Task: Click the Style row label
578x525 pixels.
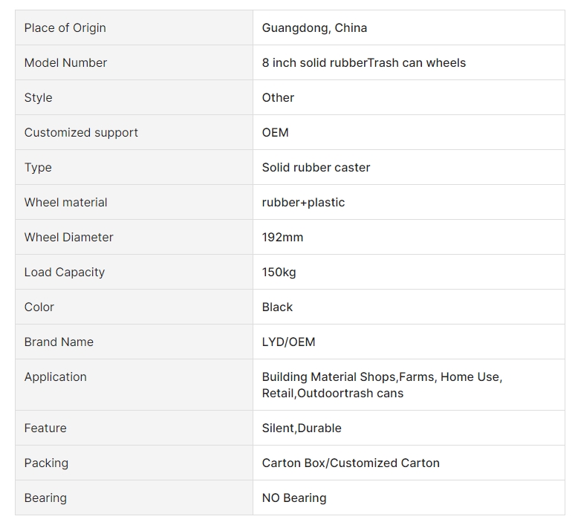Action: [x=39, y=97]
